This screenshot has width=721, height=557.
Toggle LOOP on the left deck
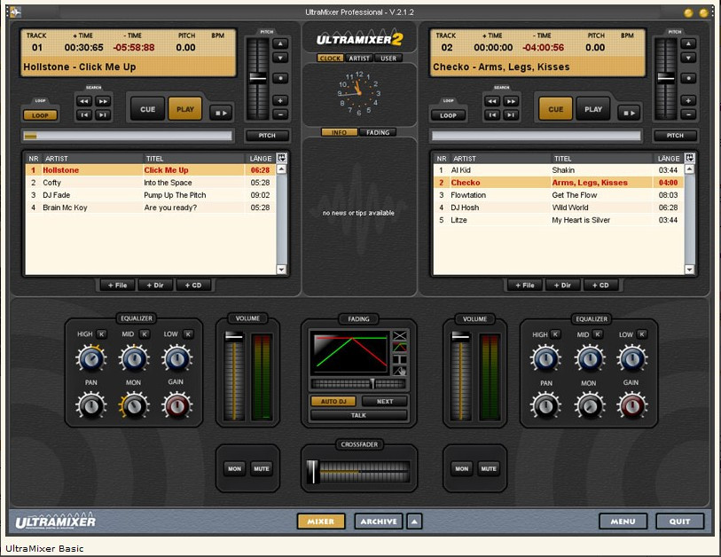coord(40,115)
